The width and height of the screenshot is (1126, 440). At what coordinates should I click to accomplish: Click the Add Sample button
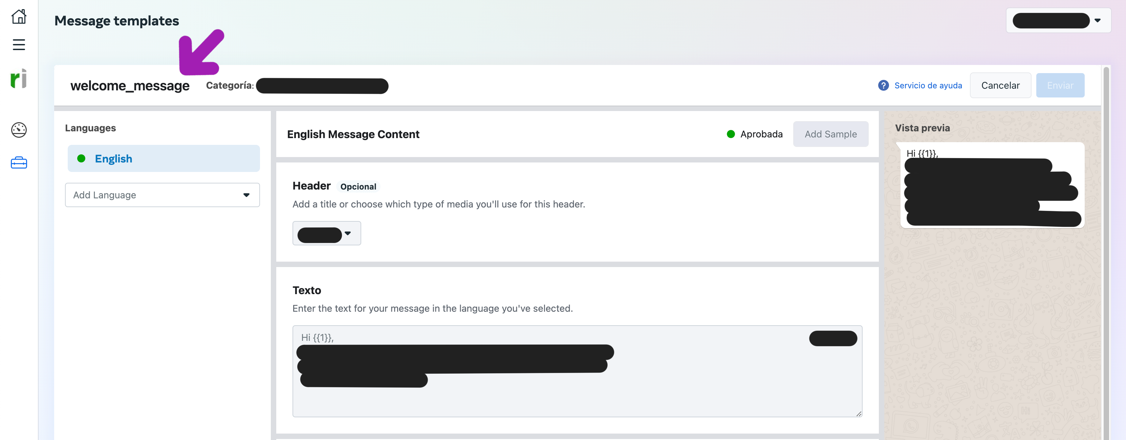point(830,134)
